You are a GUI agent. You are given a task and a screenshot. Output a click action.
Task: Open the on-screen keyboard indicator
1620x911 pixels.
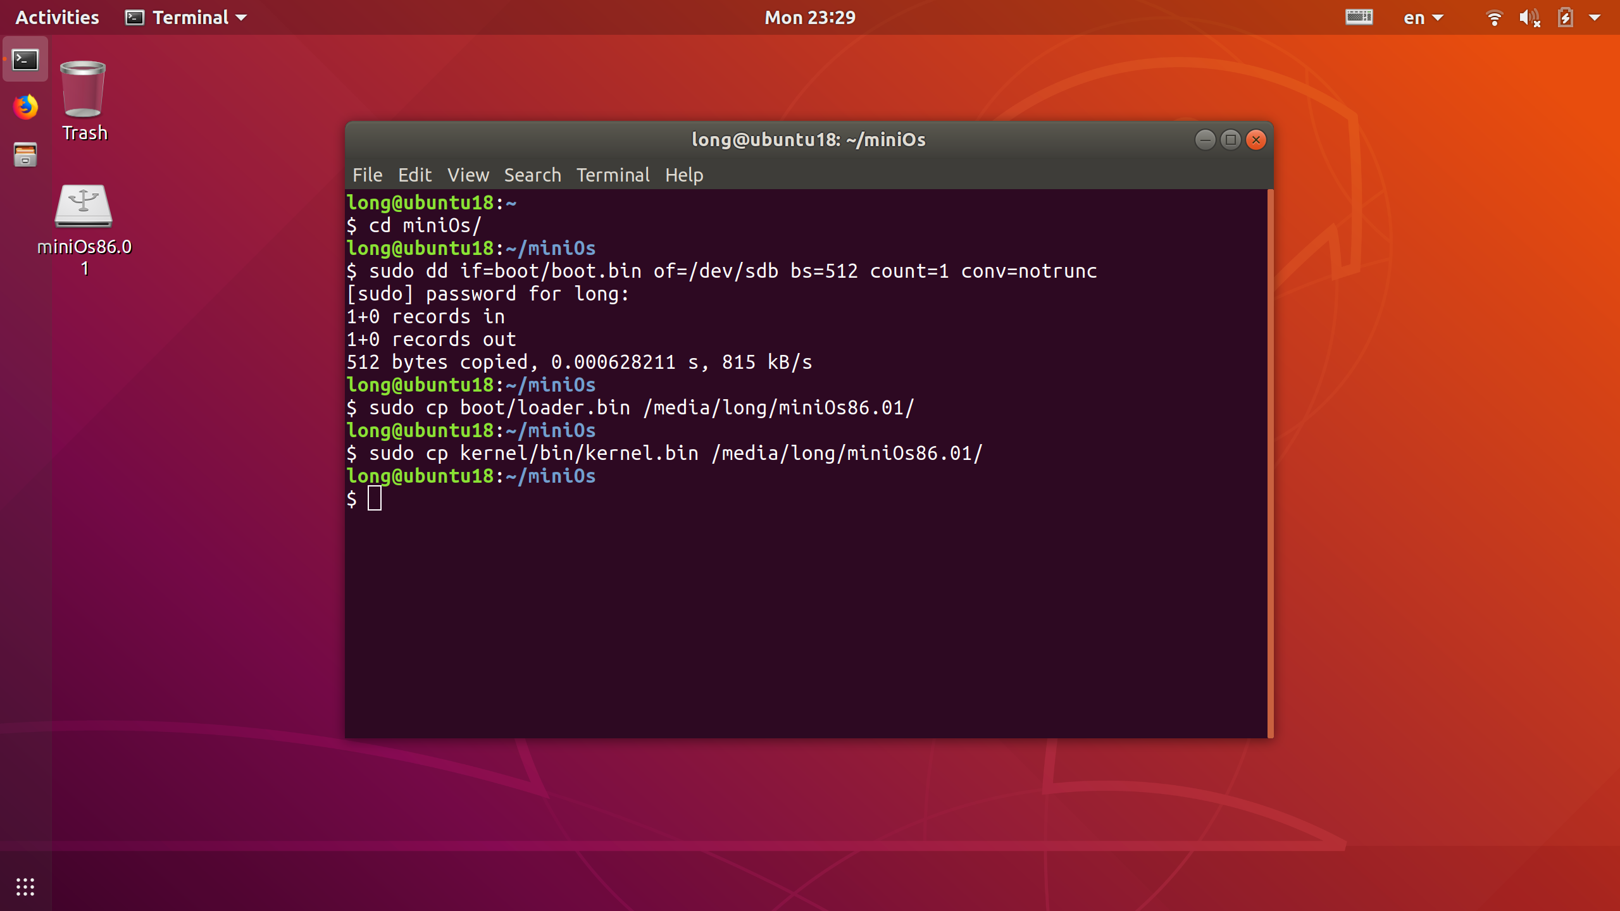1359,17
